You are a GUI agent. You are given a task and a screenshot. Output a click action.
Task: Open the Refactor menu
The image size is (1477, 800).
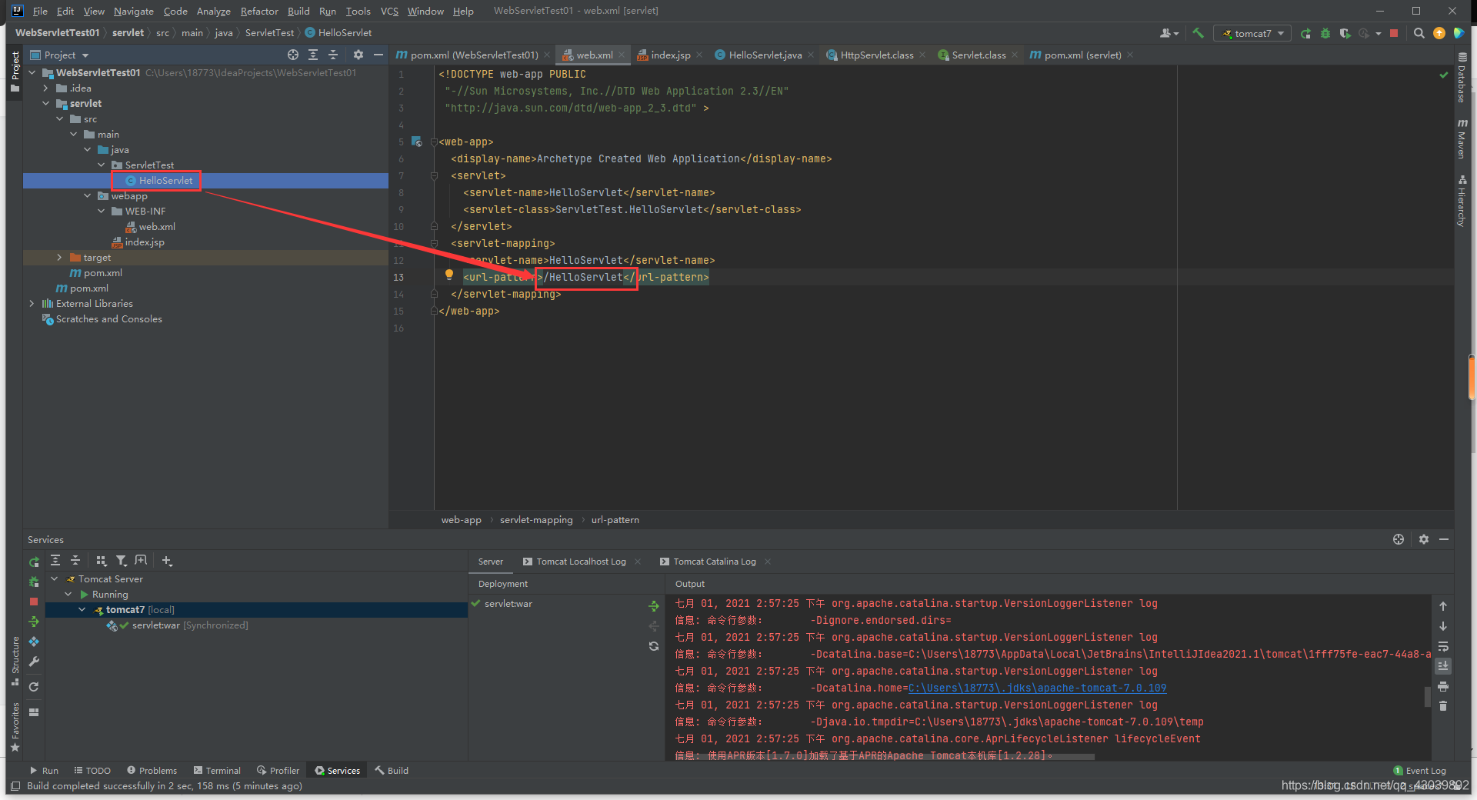pos(259,11)
